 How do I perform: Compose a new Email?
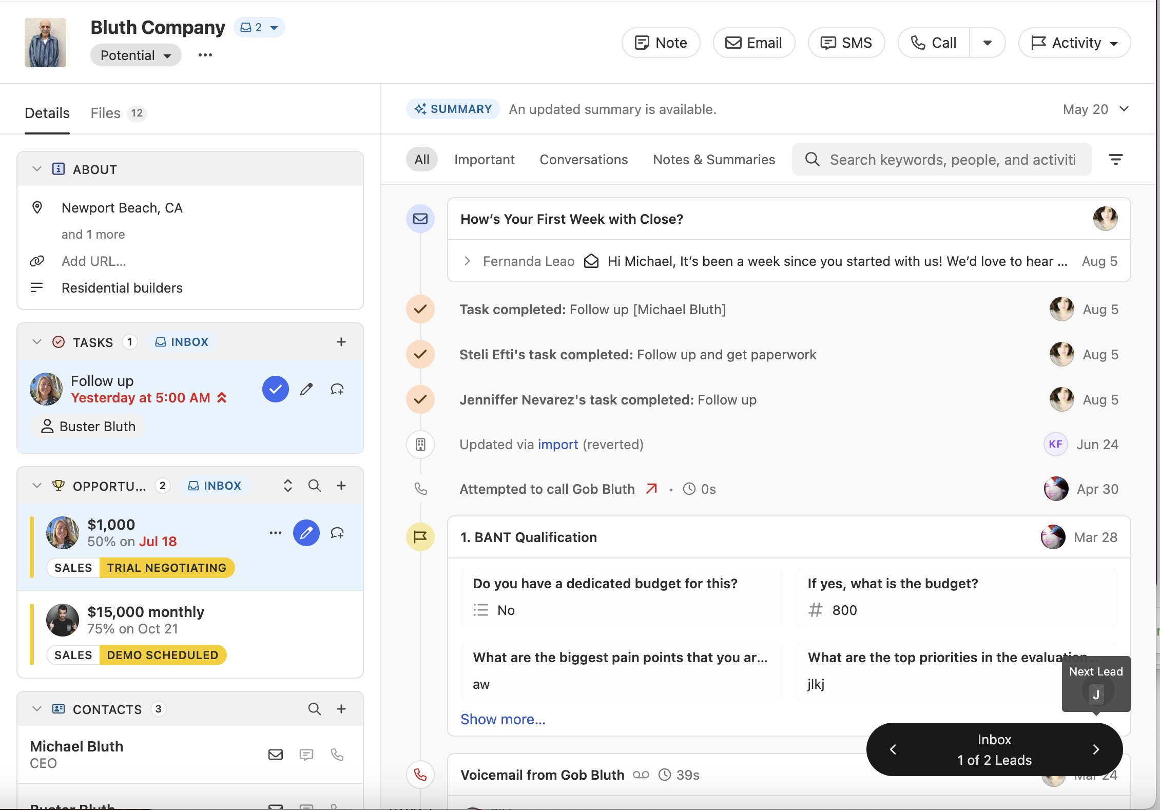pos(754,43)
